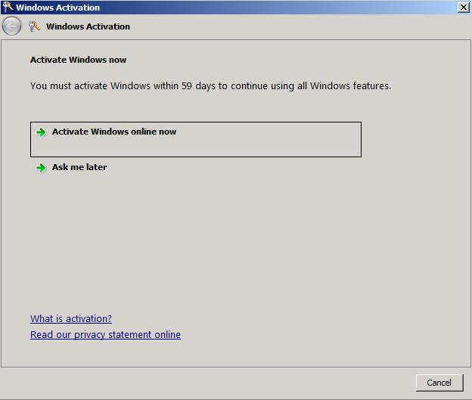Select the Ask me later option

[x=79, y=167]
